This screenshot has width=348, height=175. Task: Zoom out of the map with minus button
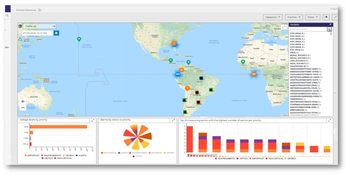click(23, 108)
